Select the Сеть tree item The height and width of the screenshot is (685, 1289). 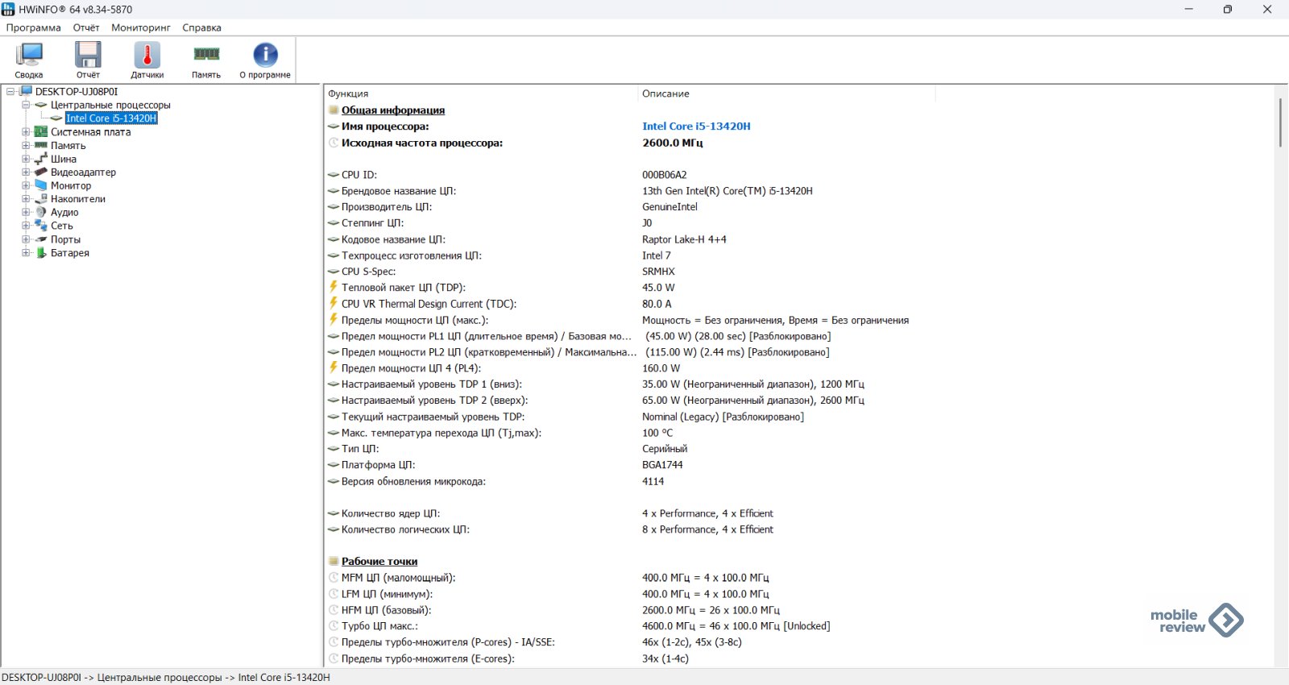(x=62, y=226)
